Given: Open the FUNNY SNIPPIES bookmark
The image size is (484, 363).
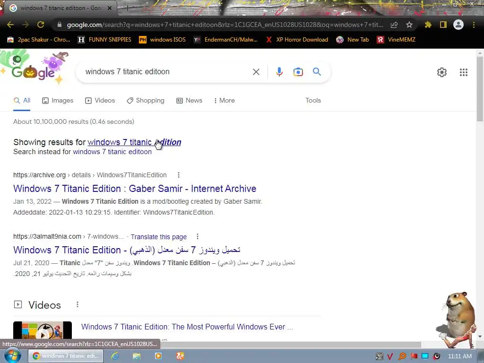Looking at the screenshot, I should point(104,40).
